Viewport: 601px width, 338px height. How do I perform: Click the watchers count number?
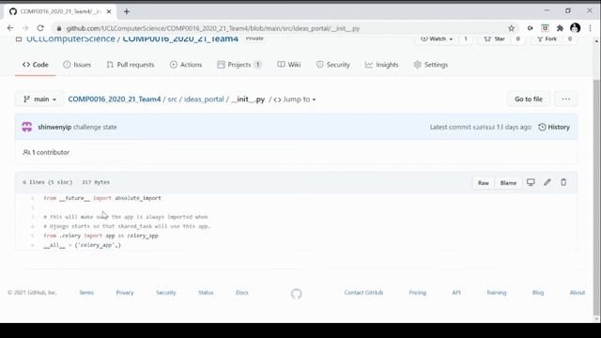click(x=466, y=38)
